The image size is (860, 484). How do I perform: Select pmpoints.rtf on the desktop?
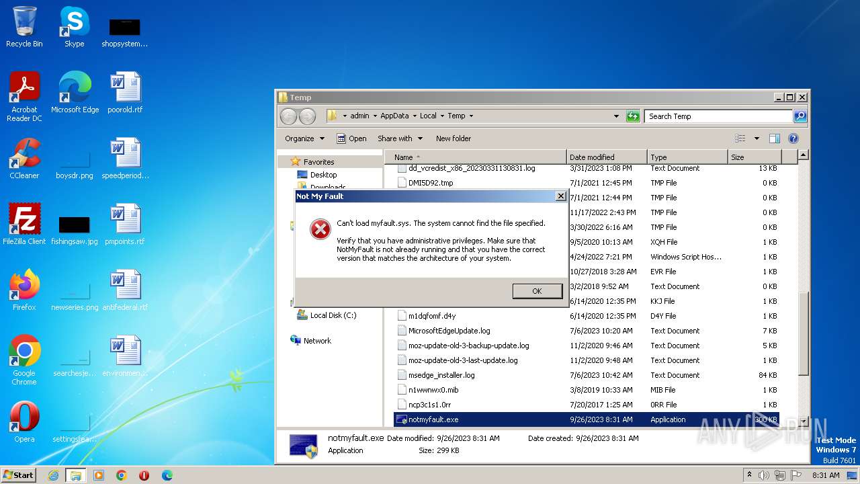[125, 225]
